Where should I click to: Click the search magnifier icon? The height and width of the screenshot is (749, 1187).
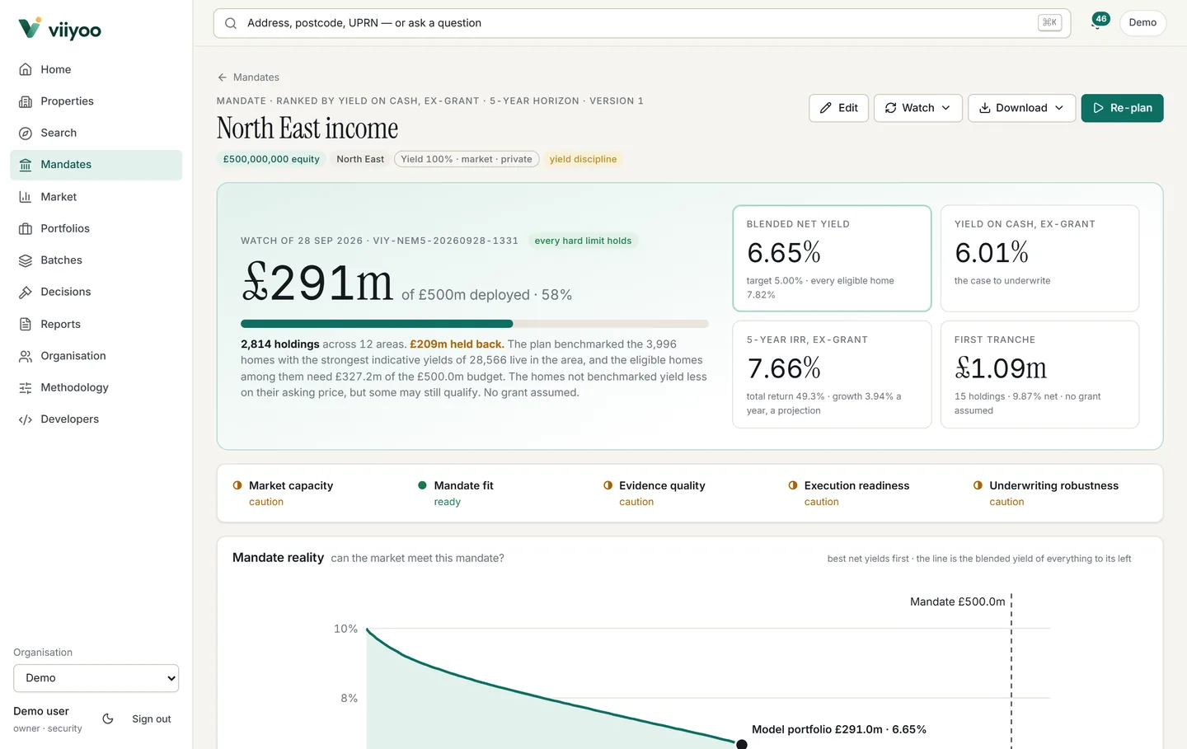click(x=231, y=23)
